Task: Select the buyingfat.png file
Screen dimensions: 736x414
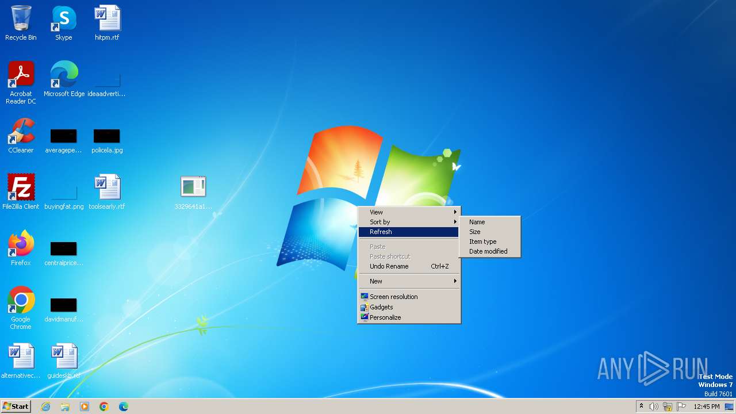Action: 64,195
